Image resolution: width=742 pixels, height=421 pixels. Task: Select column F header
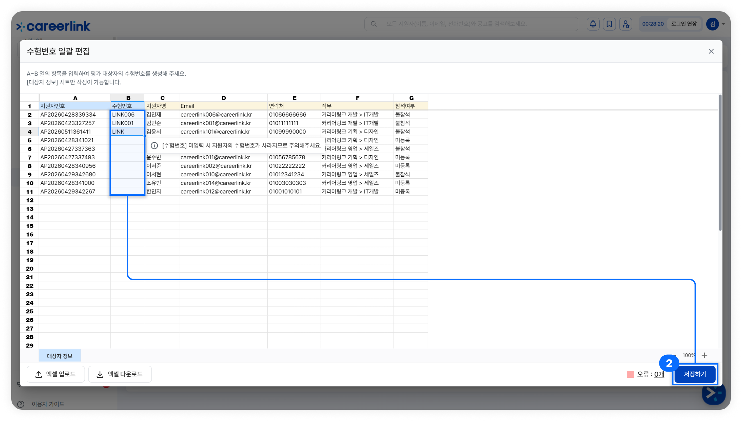tap(357, 98)
